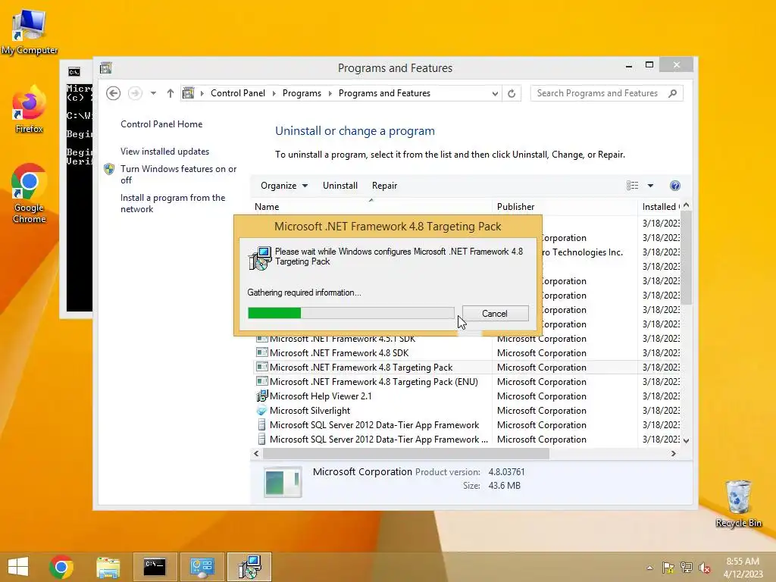Open the address bar history dropdown
The height and width of the screenshot is (582, 776).
[494, 93]
